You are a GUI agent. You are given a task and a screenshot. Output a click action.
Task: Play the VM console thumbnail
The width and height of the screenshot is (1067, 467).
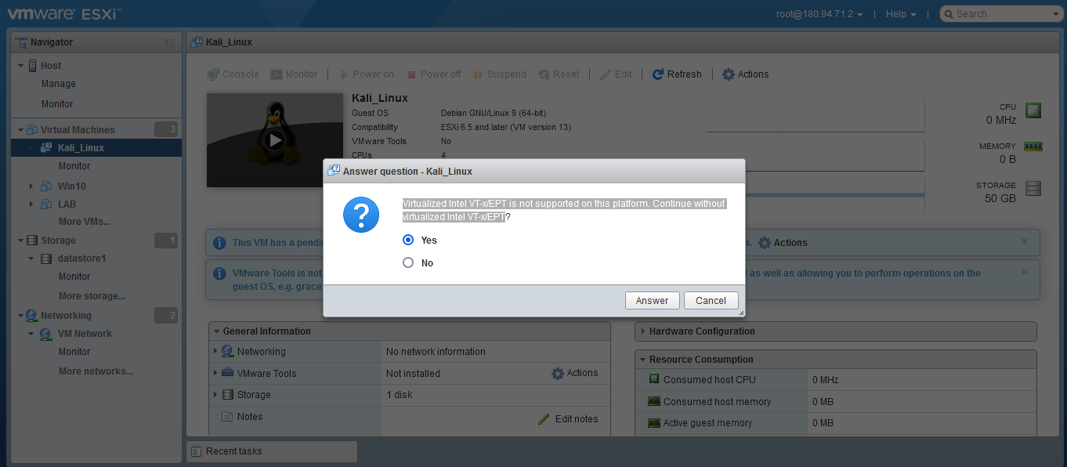pos(274,140)
